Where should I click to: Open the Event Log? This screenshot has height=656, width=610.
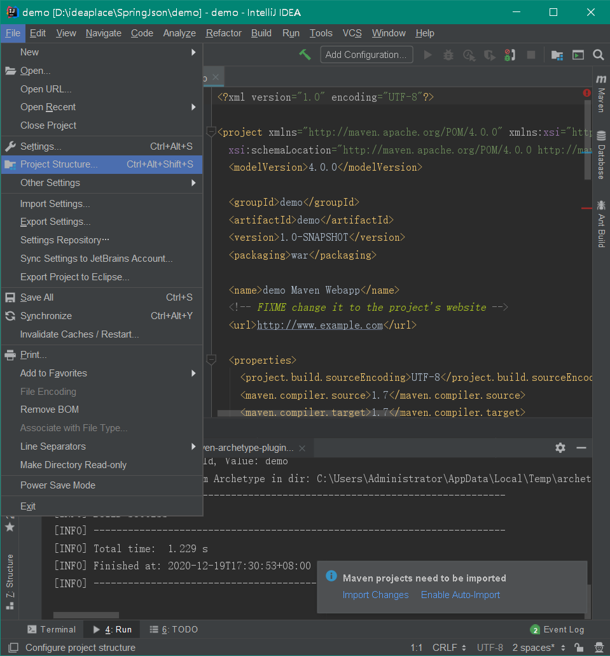(557, 629)
